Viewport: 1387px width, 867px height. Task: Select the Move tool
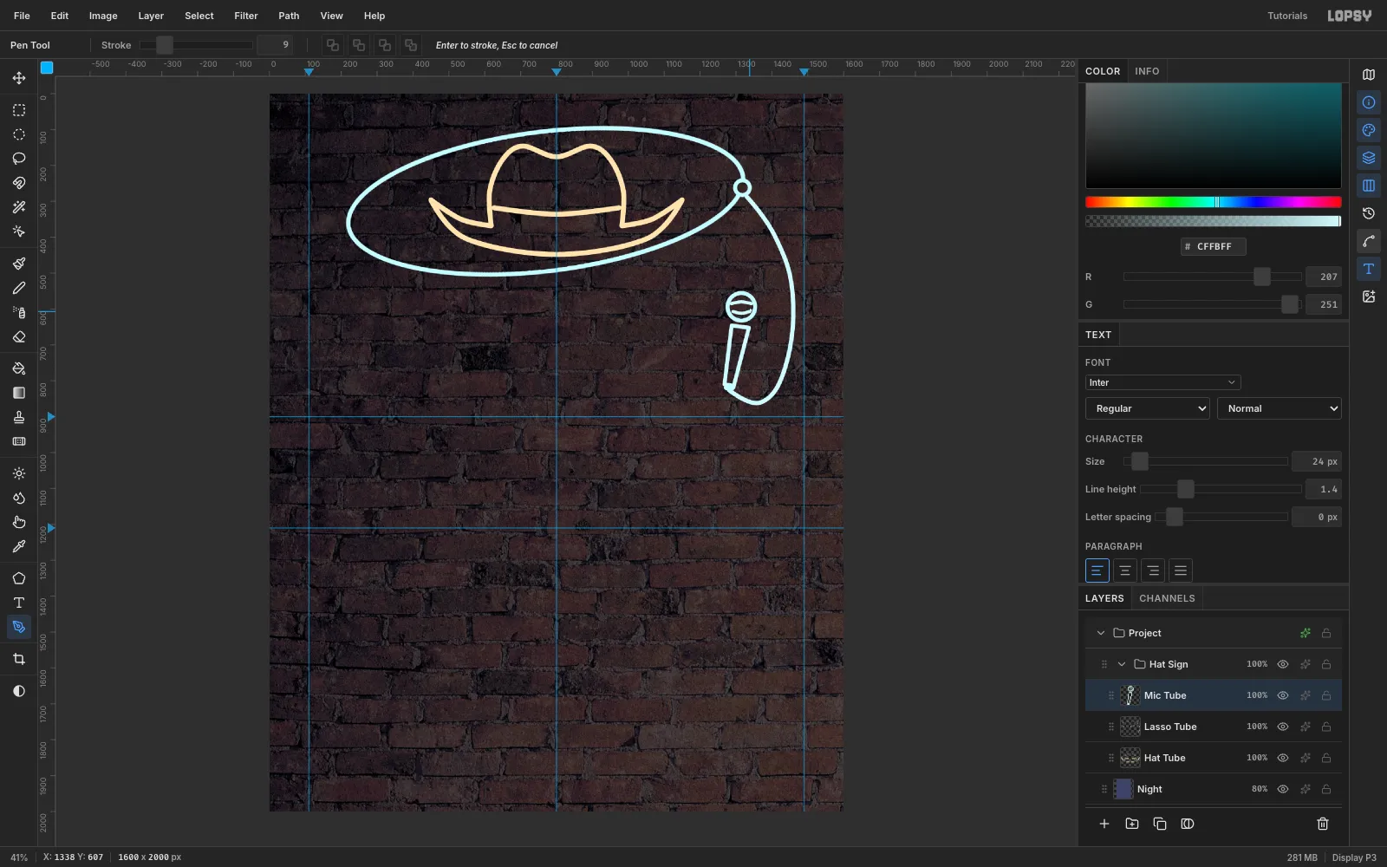pos(19,78)
